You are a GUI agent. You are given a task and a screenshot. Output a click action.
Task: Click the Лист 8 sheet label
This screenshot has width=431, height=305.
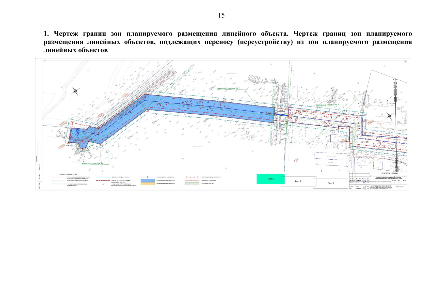[331, 183]
